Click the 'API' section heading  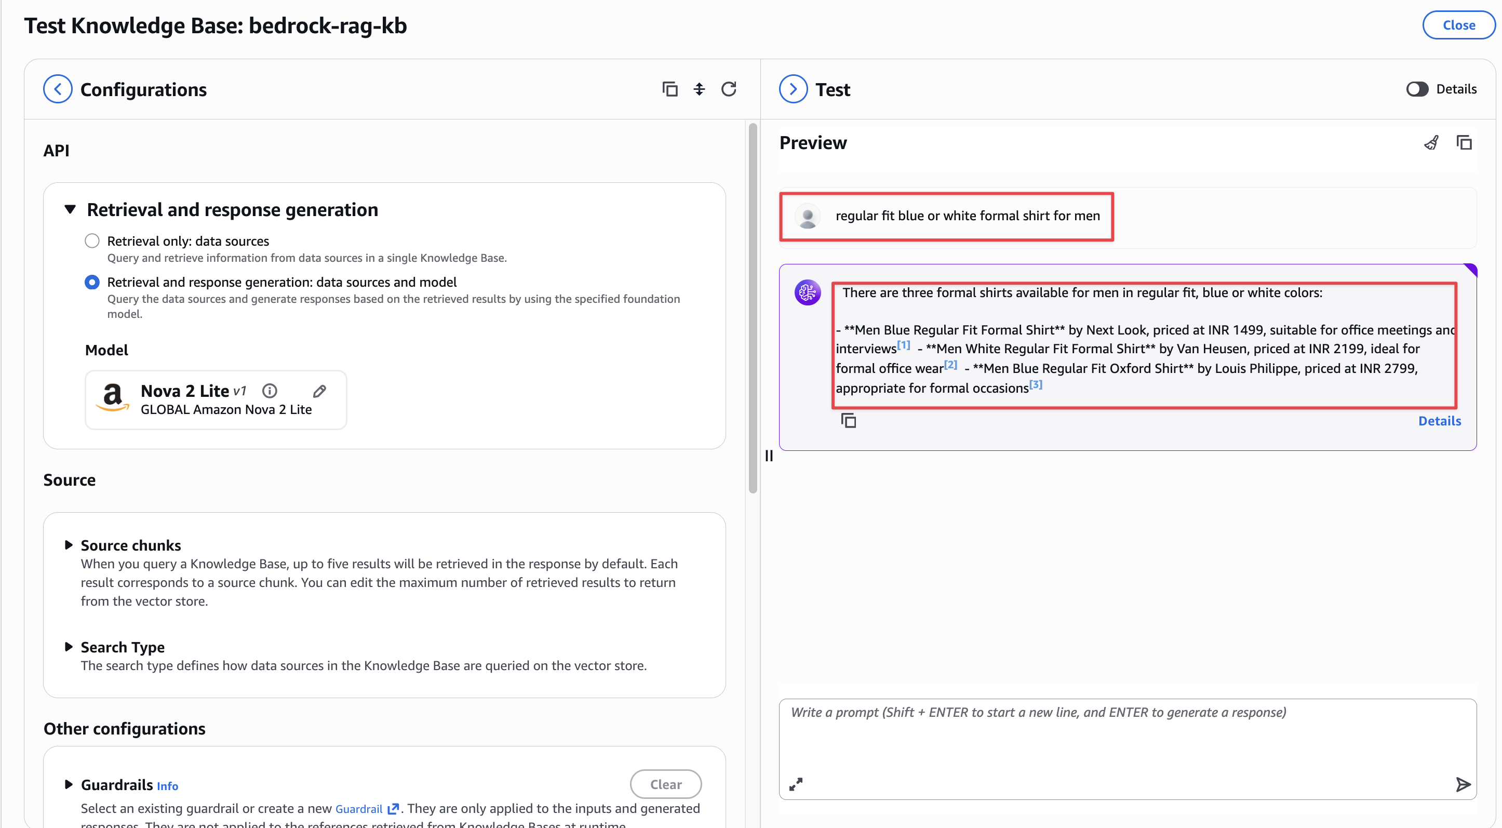pos(56,151)
